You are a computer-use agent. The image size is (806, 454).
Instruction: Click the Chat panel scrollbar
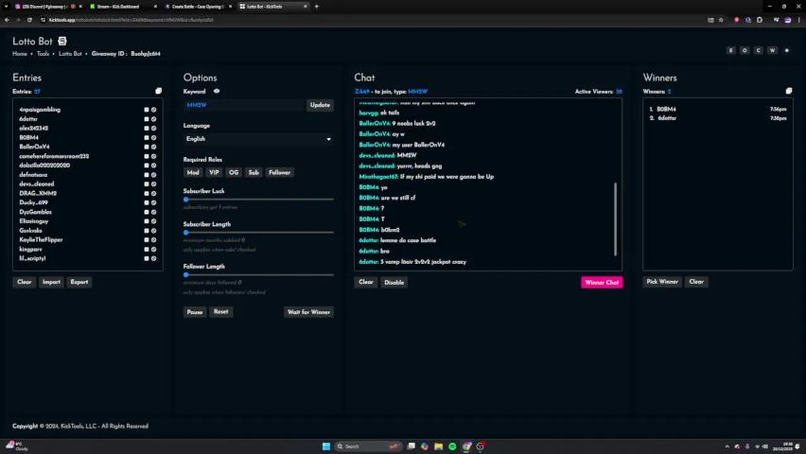(616, 219)
